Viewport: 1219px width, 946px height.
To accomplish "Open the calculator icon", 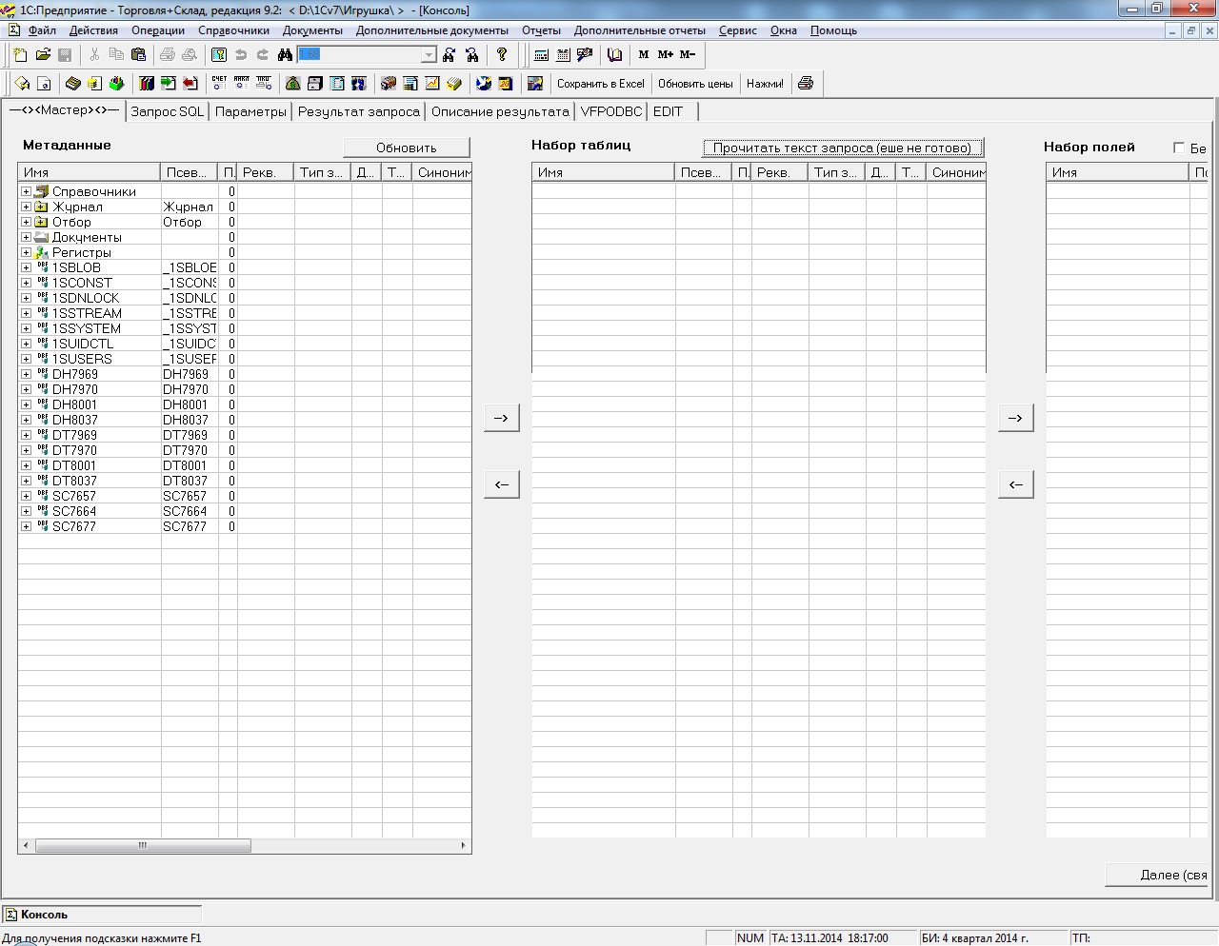I will (x=541, y=54).
